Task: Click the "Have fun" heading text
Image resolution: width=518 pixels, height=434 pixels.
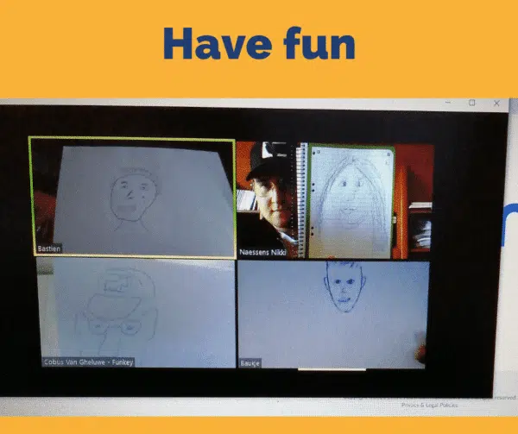Action: coord(258,42)
